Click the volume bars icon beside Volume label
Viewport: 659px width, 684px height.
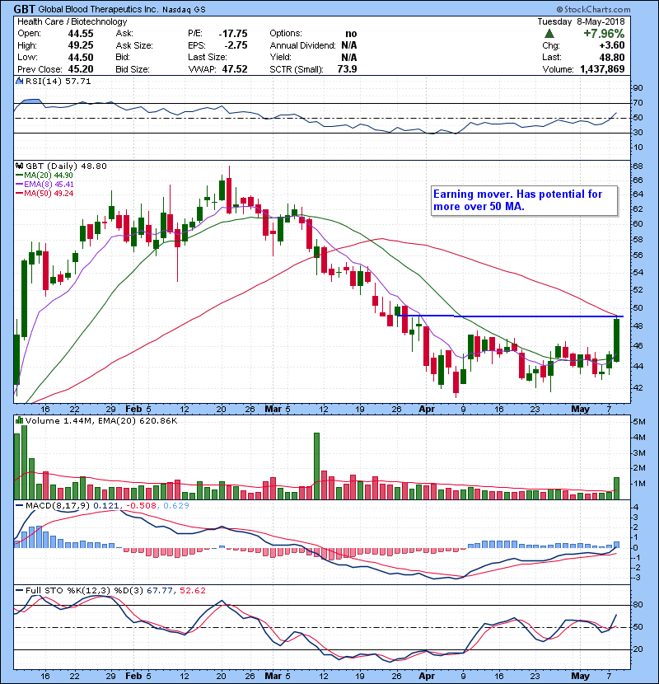click(19, 420)
